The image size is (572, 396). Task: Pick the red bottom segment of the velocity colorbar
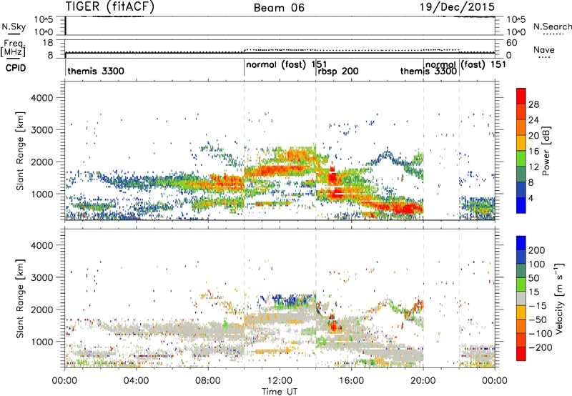coord(521,354)
